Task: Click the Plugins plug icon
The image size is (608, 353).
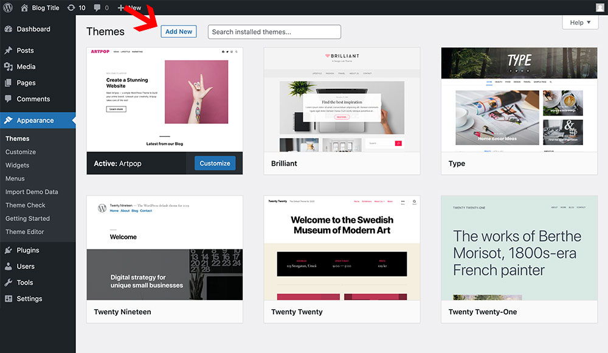Action: click(x=8, y=250)
